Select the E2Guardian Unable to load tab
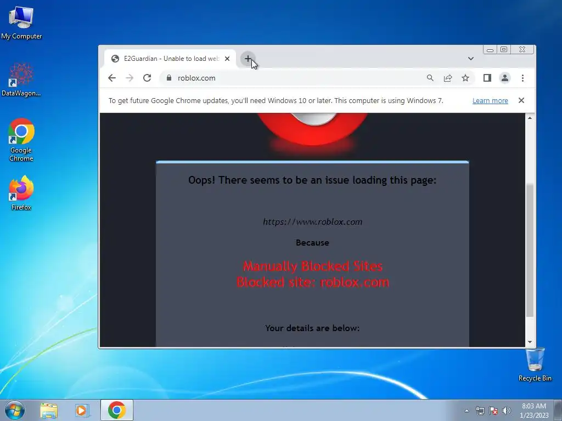This screenshot has height=421, width=562. click(x=170, y=59)
